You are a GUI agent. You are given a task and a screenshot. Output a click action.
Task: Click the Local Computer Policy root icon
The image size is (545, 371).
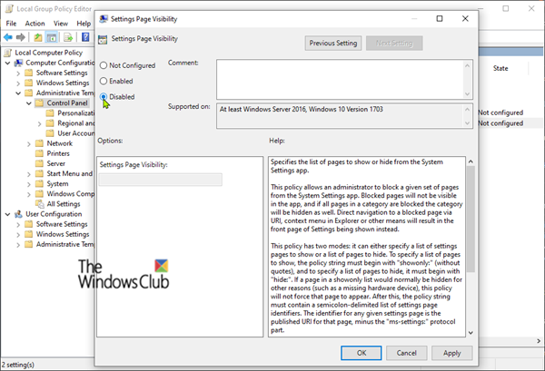coord(8,53)
